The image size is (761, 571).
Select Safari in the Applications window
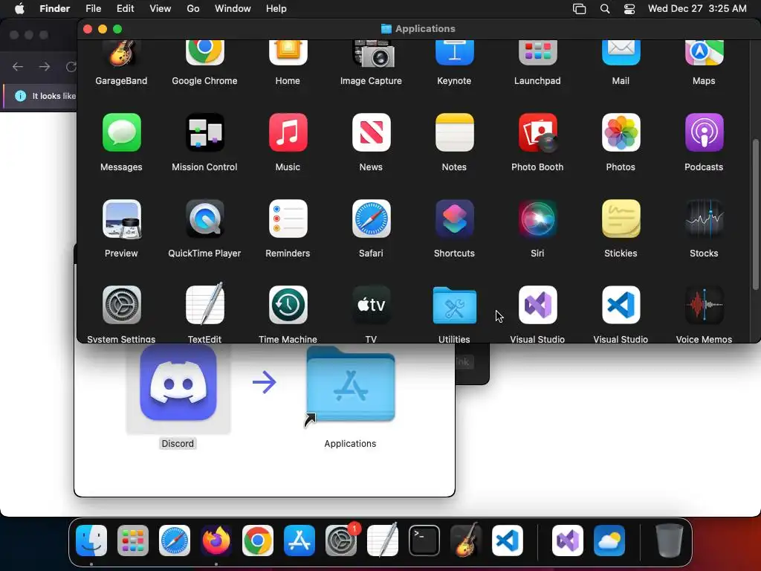371,219
